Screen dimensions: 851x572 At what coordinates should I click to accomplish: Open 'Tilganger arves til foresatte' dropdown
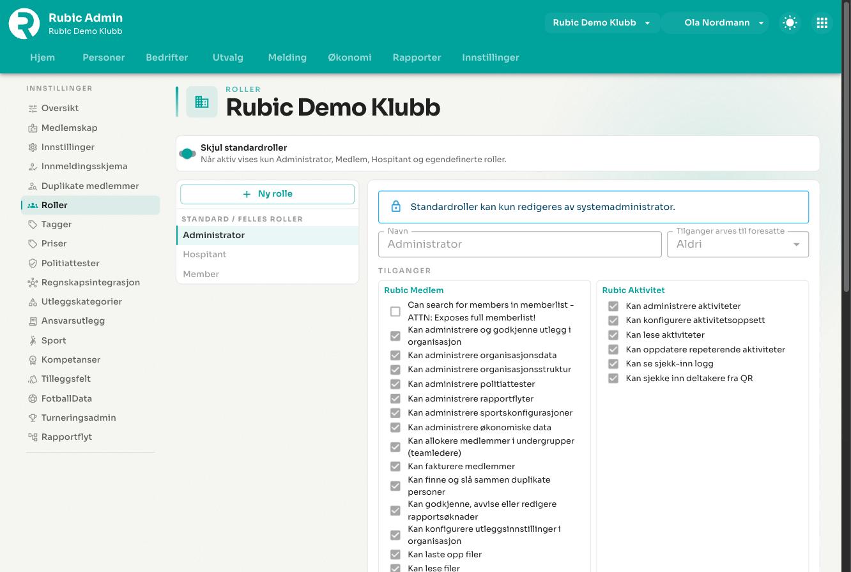pyautogui.click(x=738, y=245)
